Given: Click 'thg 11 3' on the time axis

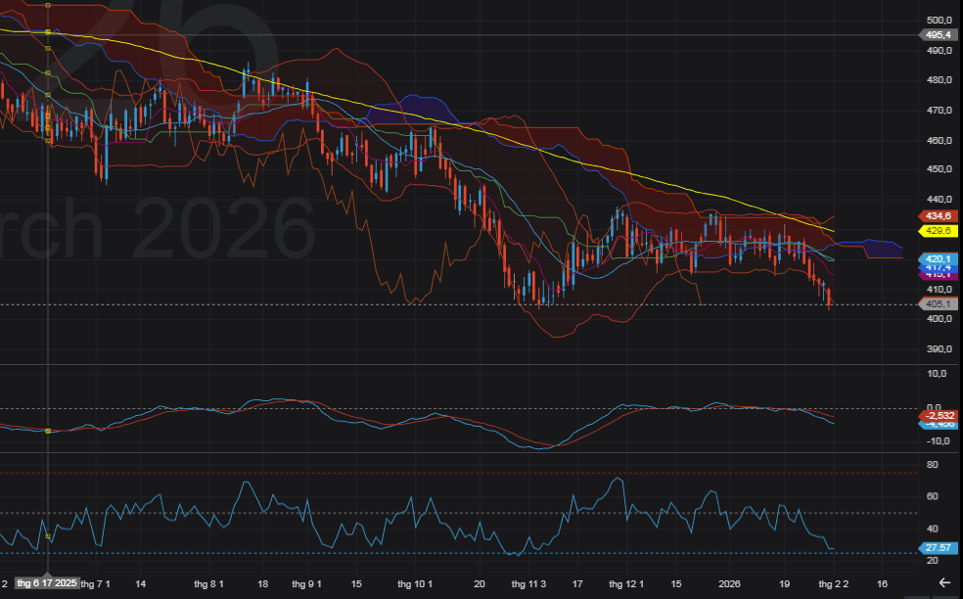Looking at the screenshot, I should pos(528,583).
